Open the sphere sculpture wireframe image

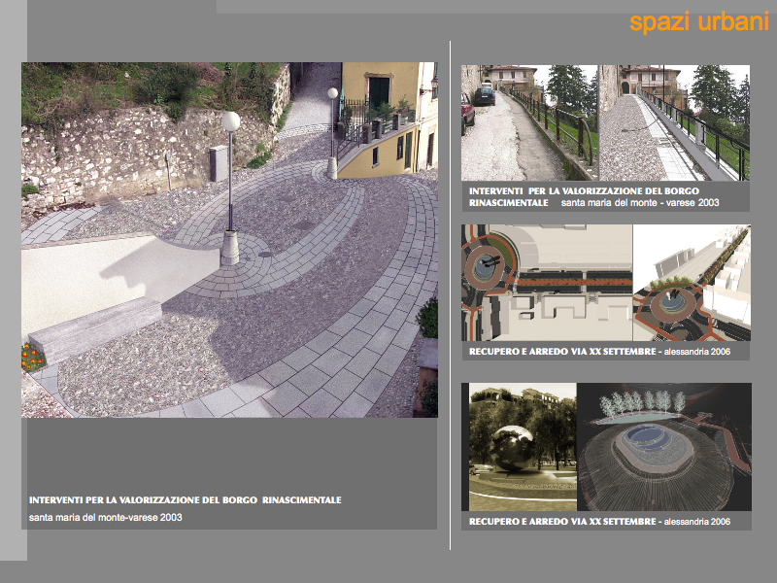tap(606, 447)
